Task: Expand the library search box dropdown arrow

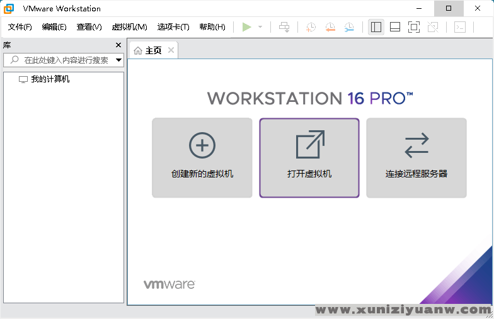Action: tap(118, 60)
